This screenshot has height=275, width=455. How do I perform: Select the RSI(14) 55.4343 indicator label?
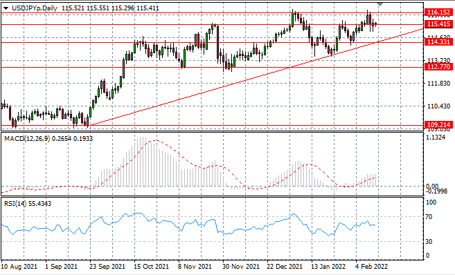[28, 204]
